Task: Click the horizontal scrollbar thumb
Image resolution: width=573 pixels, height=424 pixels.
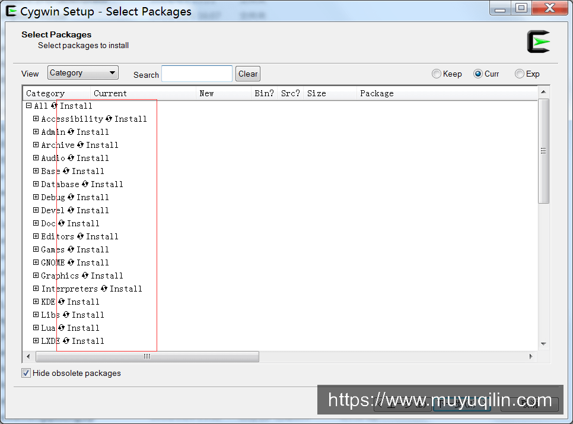Action: 147,356
